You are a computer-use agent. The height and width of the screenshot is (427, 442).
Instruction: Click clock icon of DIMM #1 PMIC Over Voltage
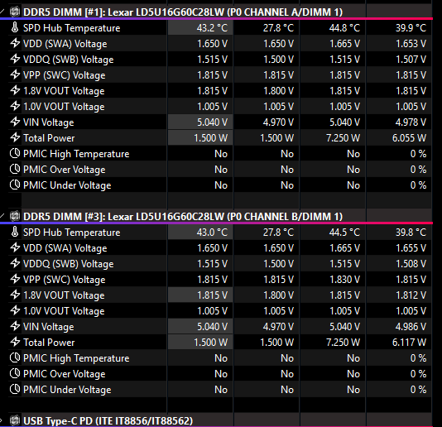point(15,169)
